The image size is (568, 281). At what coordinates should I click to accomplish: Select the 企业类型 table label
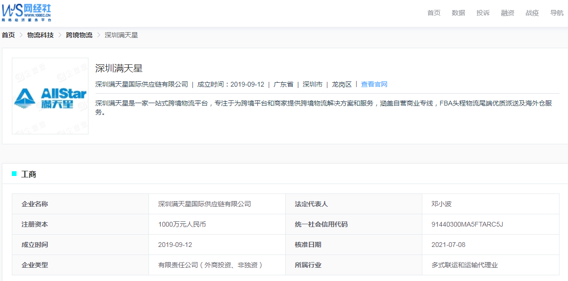(x=35, y=265)
